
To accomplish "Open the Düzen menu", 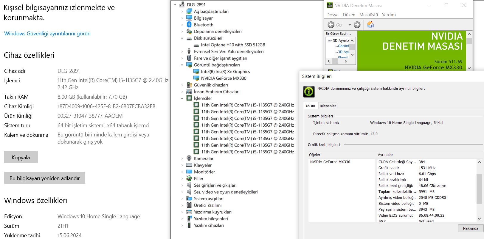I will click(349, 15).
